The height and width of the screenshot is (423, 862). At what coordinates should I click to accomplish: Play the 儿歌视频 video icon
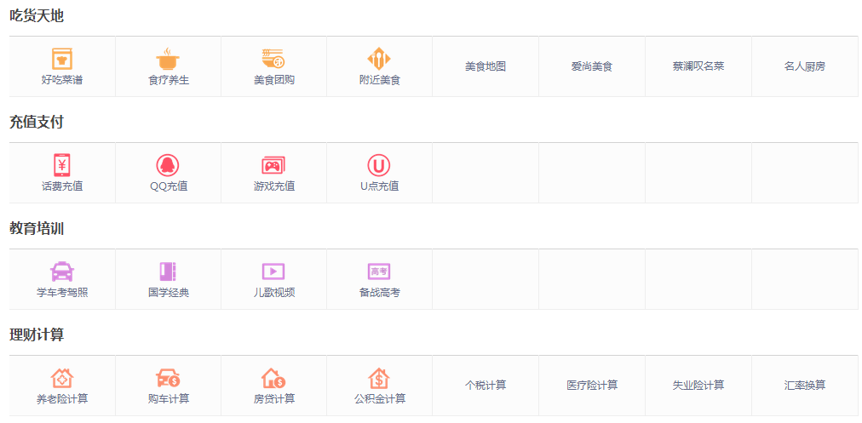click(x=273, y=272)
